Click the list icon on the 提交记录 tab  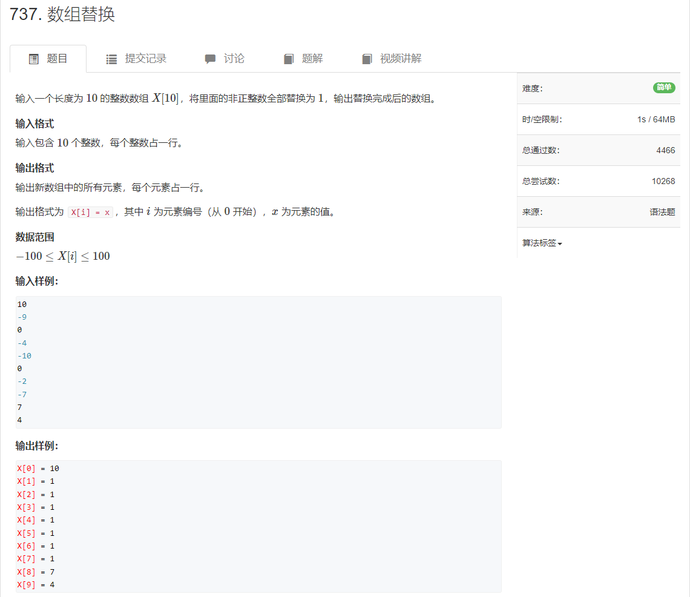pyautogui.click(x=111, y=58)
